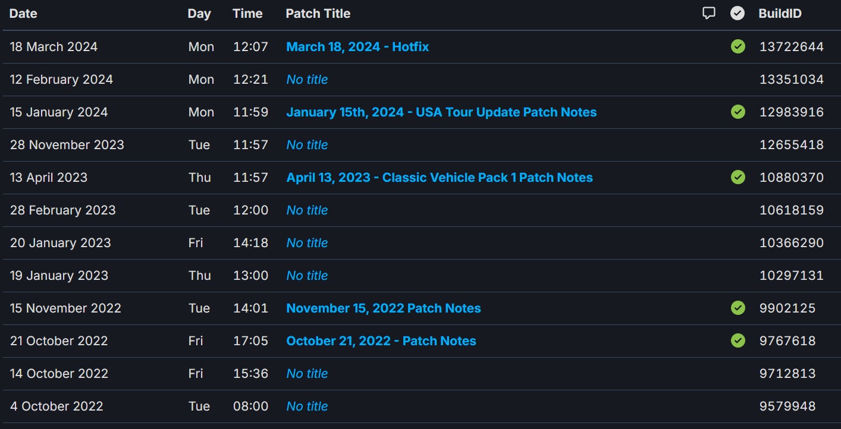
Task: Click the checkmark circle column header icon
Action: pos(738,14)
